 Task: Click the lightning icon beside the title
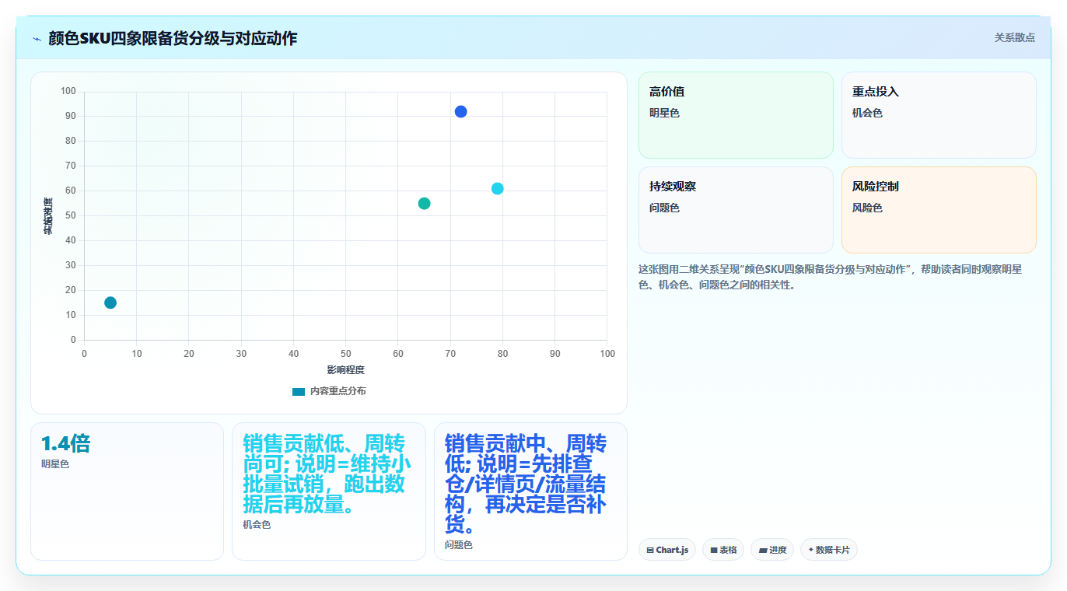37,39
